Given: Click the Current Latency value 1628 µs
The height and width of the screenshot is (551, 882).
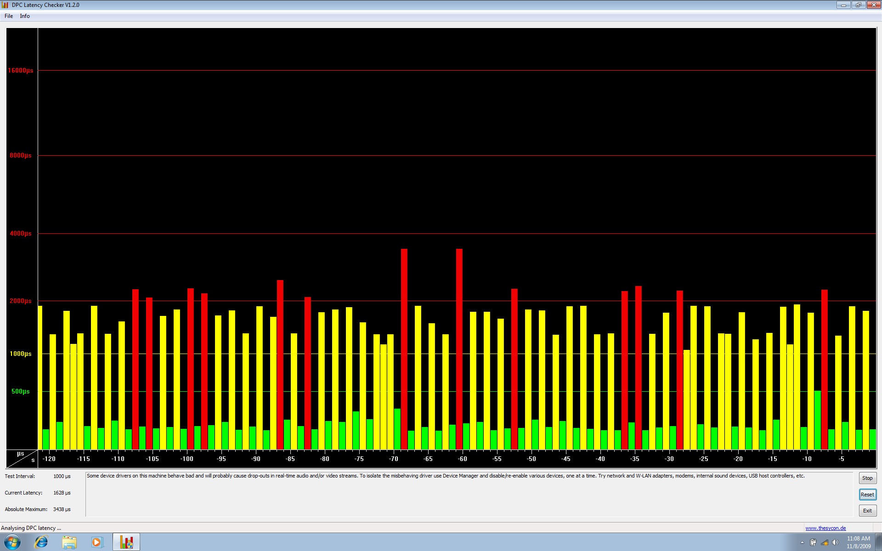Looking at the screenshot, I should point(62,493).
